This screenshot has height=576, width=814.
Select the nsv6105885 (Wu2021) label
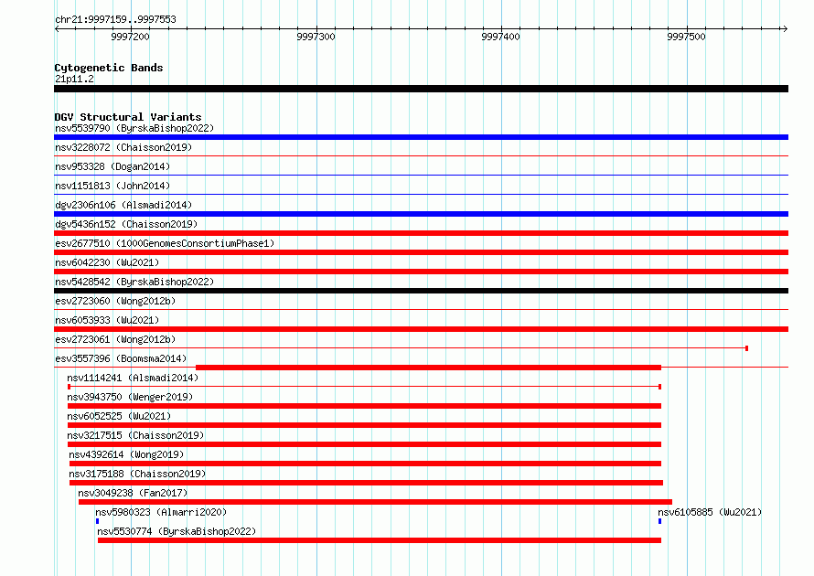click(x=710, y=512)
